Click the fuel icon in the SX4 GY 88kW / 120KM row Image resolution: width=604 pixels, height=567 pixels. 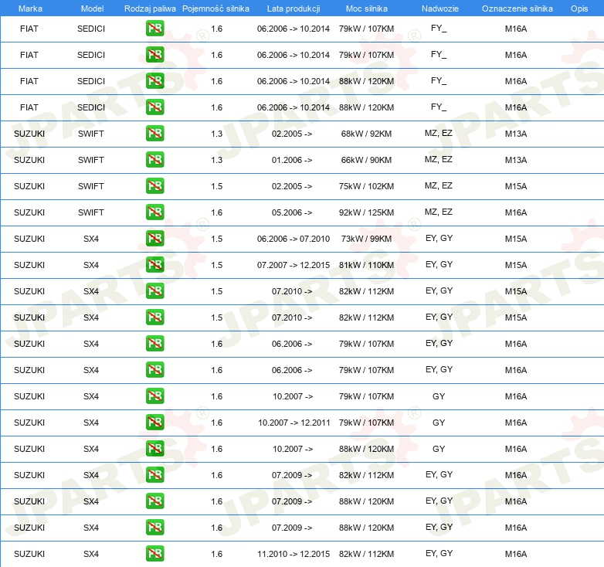click(x=154, y=448)
